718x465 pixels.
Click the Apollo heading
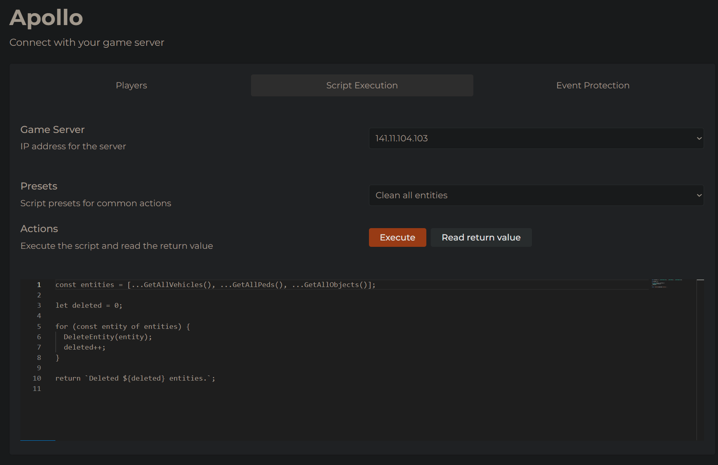click(46, 18)
